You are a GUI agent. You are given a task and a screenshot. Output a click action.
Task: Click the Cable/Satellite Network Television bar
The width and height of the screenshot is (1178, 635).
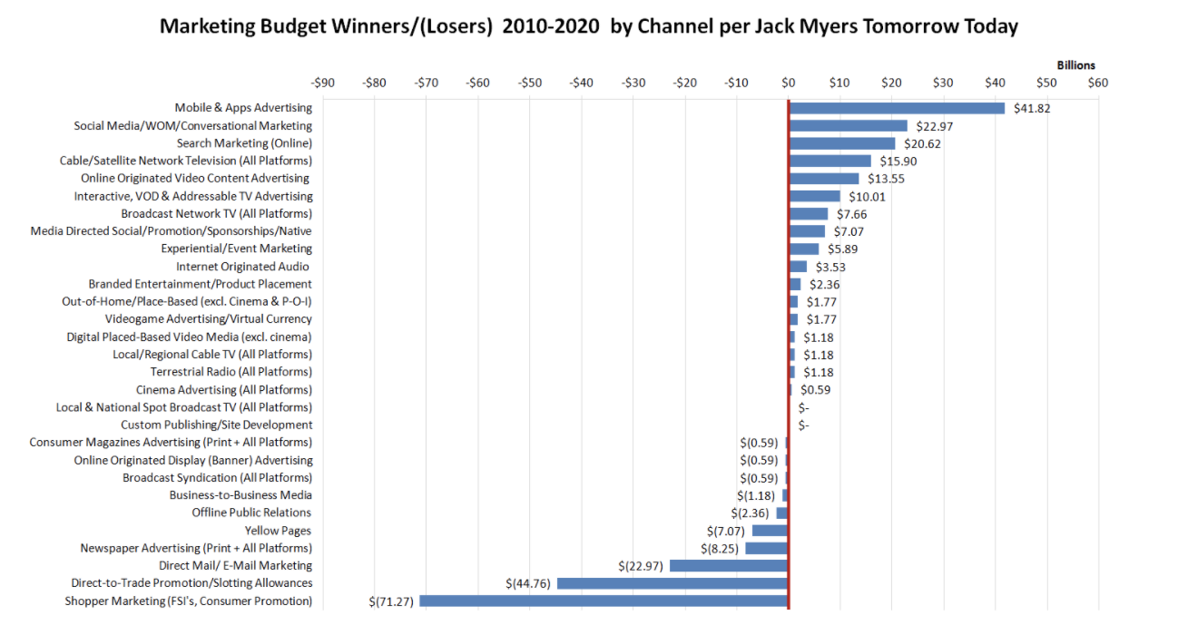(830, 161)
